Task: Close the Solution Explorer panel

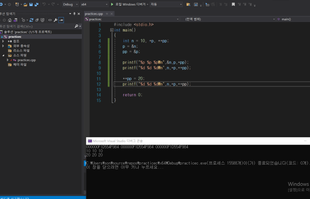Action: 79,14
